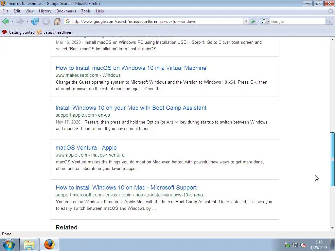The image size is (335, 251).
Task: Open the View menu
Action: click(29, 11)
